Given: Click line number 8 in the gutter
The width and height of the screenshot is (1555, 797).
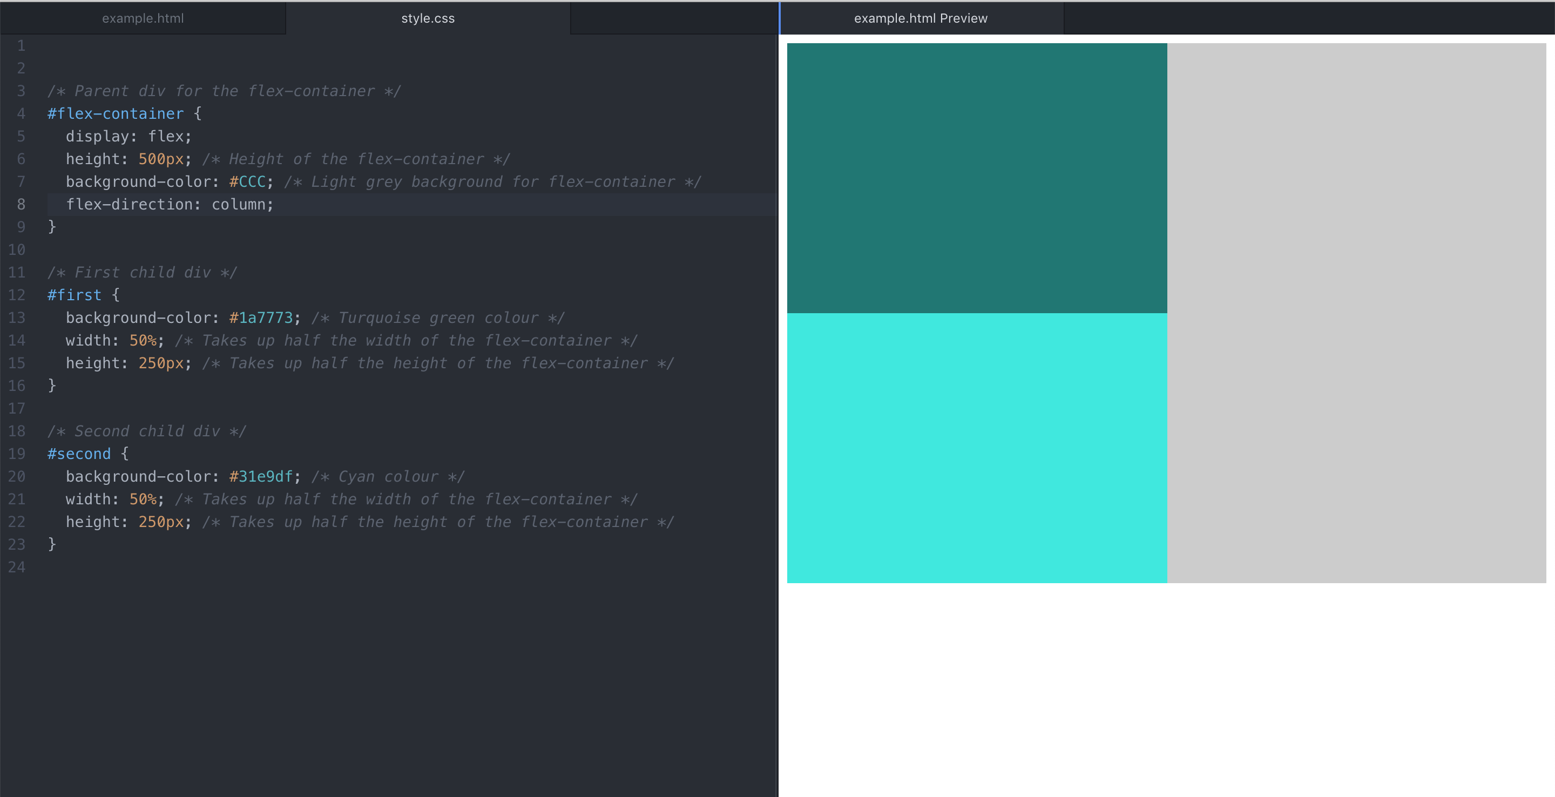Looking at the screenshot, I should coord(21,204).
